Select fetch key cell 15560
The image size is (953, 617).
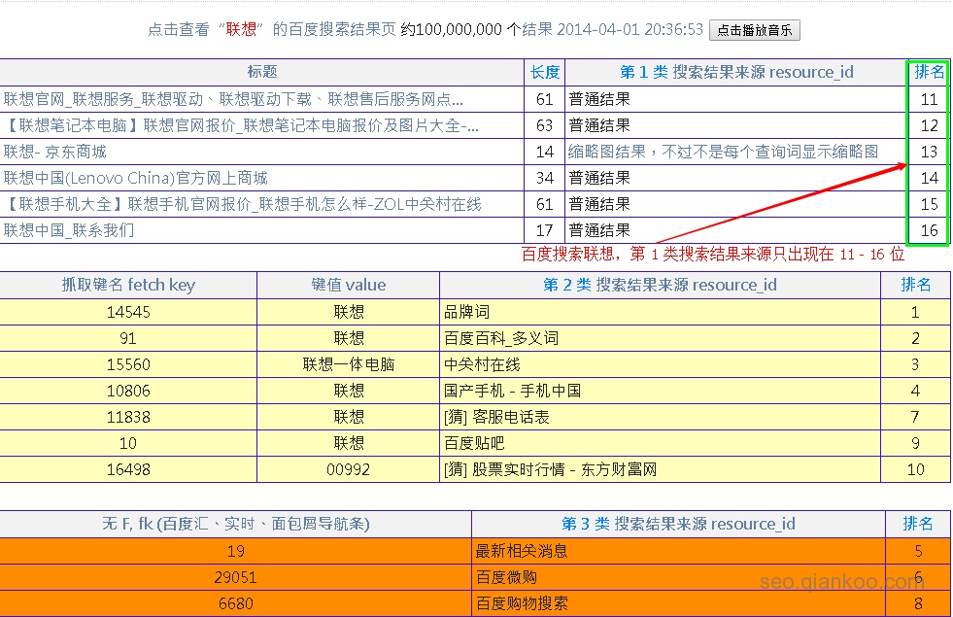click(x=128, y=364)
